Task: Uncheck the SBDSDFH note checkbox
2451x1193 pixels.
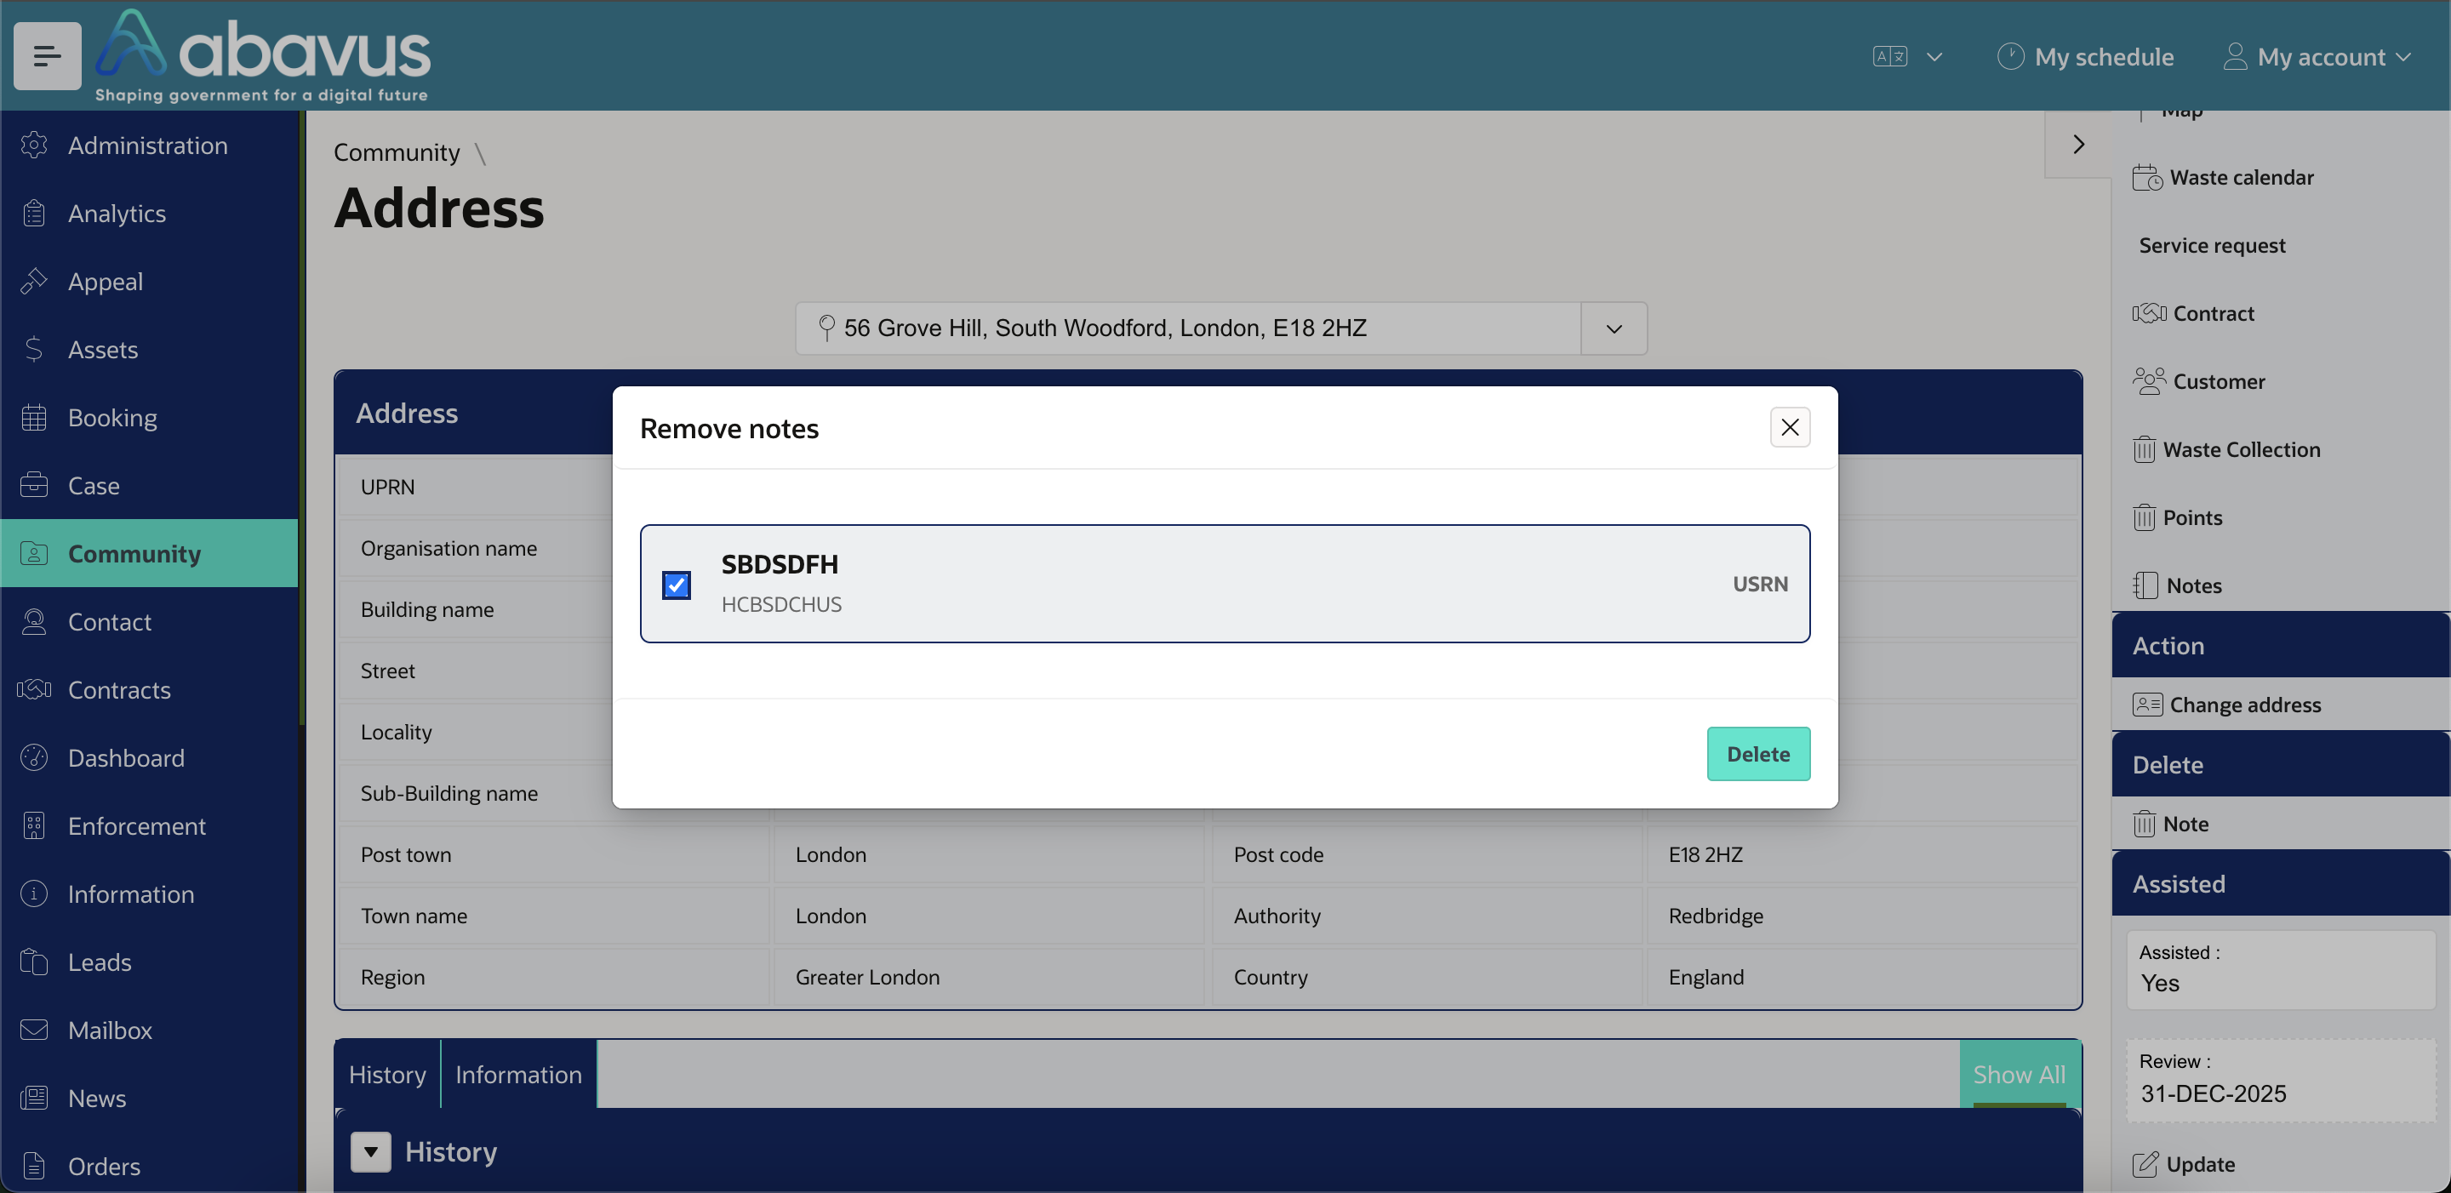Action: coord(677,585)
